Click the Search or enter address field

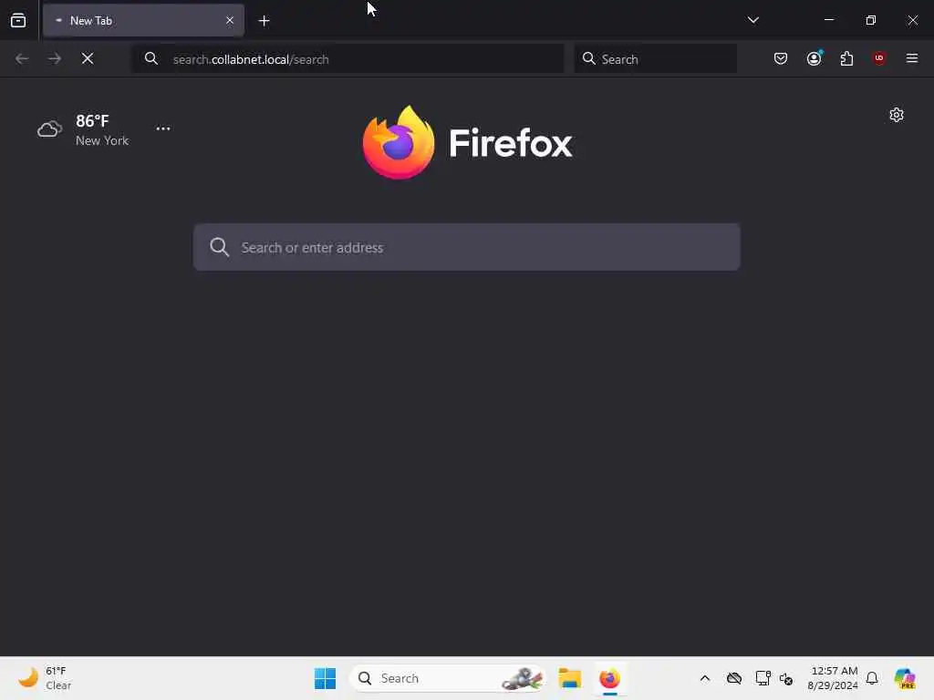point(467,247)
